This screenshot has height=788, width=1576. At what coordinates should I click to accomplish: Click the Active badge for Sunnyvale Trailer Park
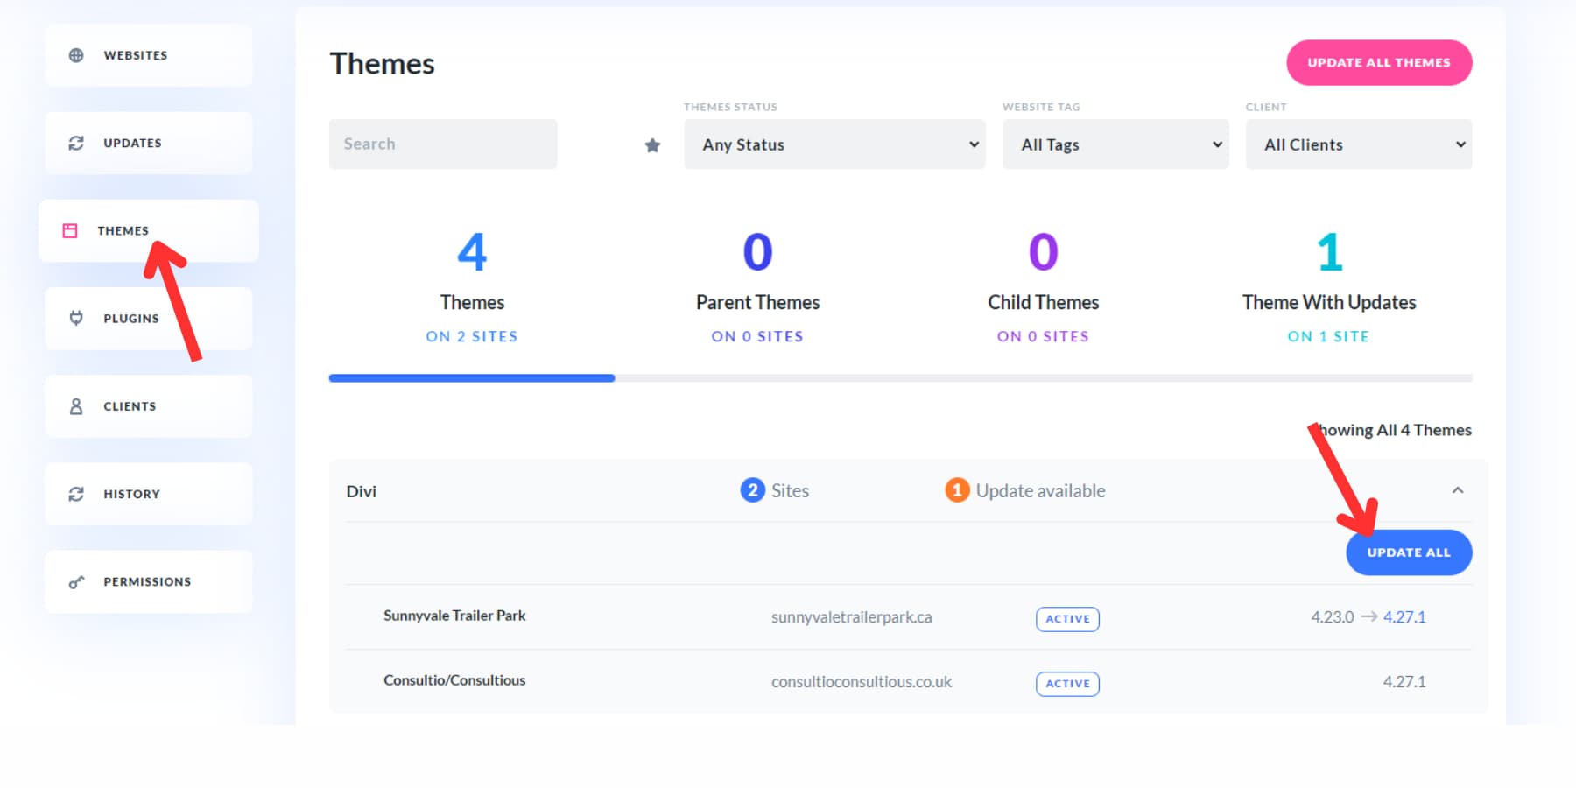pyautogui.click(x=1067, y=619)
